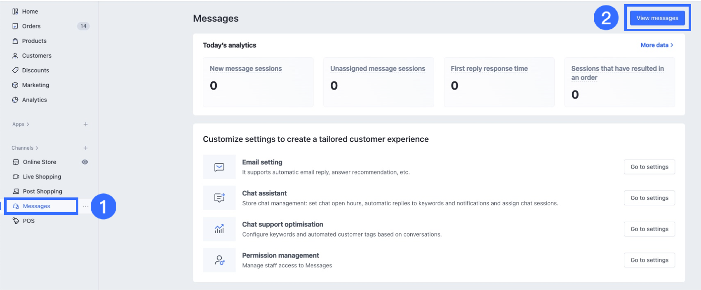Expand the Apps section chevron

pos(28,124)
